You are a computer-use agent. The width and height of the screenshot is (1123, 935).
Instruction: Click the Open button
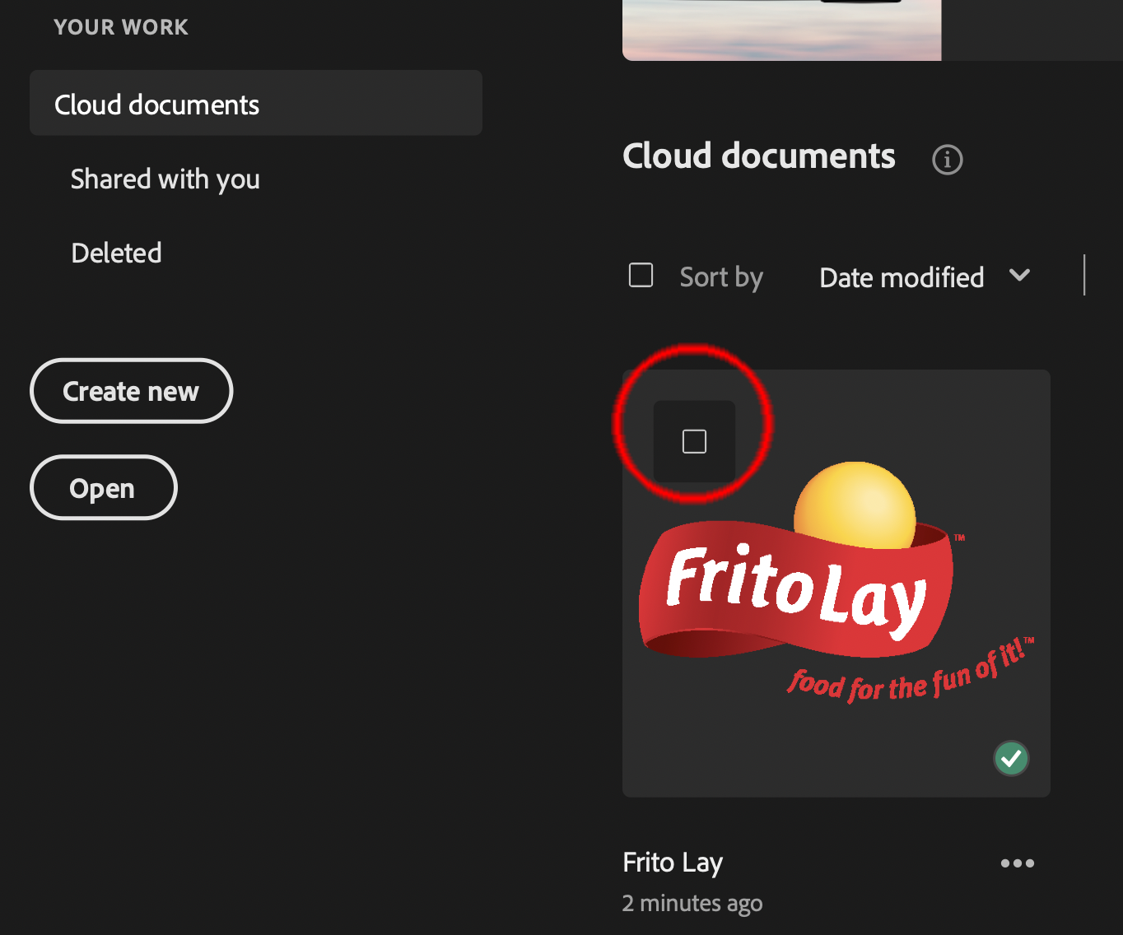click(103, 488)
